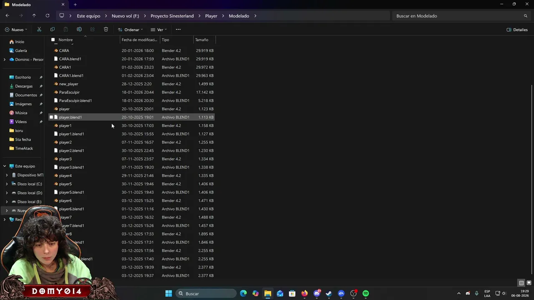The height and width of the screenshot is (300, 534).
Task: Cut the selected file with scissors icon
Action: pos(39,30)
